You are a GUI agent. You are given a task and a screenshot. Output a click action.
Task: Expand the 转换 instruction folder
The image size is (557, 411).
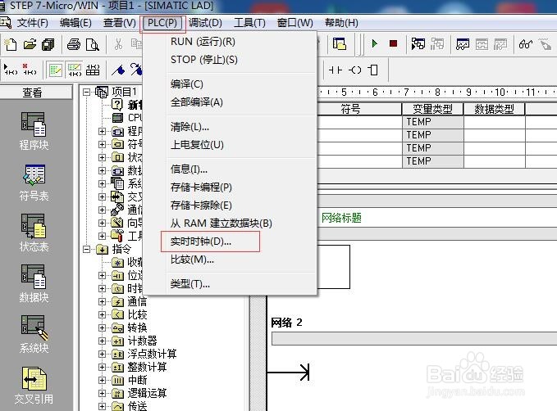click(x=102, y=328)
